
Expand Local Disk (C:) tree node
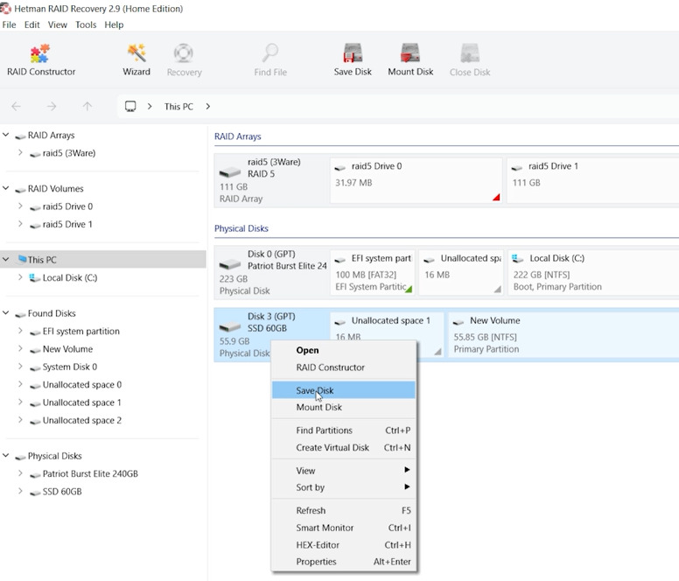coord(20,277)
